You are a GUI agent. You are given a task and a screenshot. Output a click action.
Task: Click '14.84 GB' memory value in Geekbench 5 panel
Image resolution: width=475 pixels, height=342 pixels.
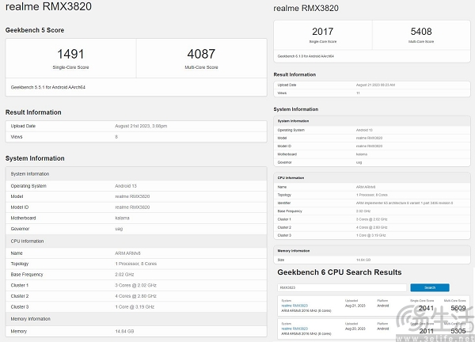click(x=124, y=332)
